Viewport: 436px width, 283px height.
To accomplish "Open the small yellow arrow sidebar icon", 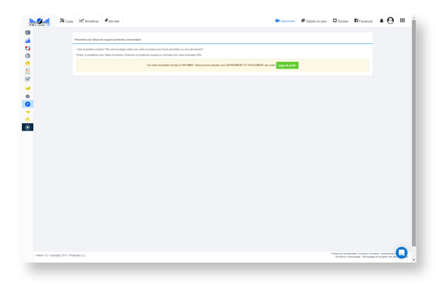I will point(28,112).
